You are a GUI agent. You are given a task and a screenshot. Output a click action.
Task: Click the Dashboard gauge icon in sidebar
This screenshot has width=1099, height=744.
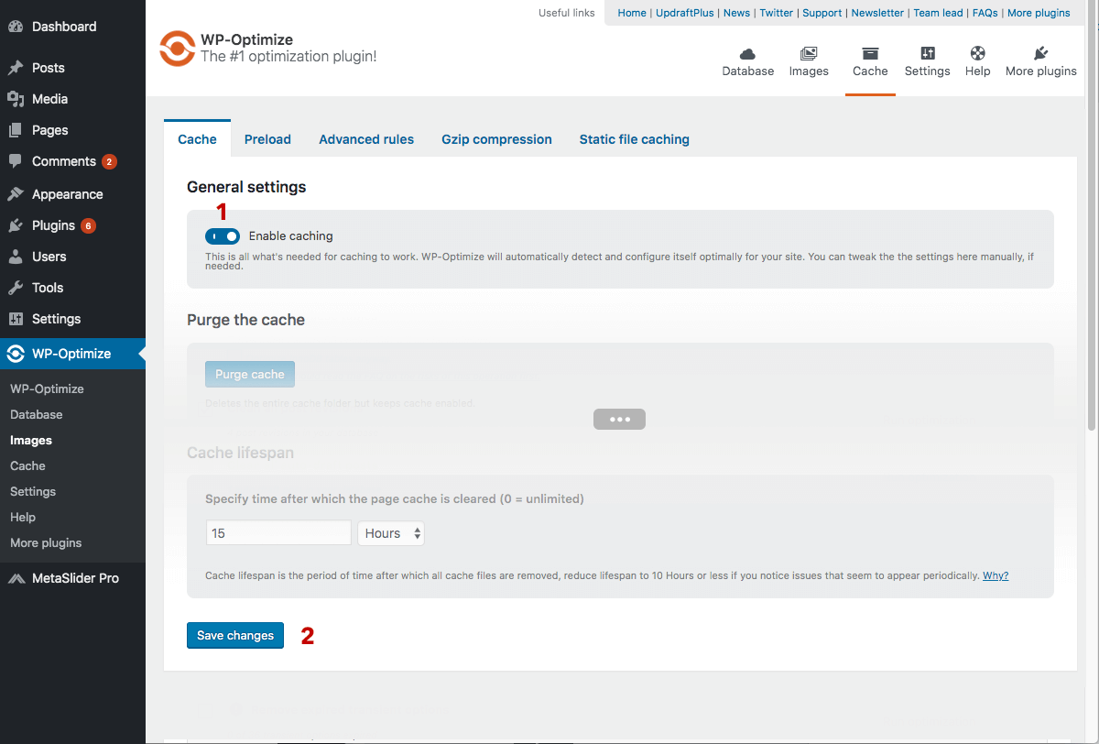(16, 27)
